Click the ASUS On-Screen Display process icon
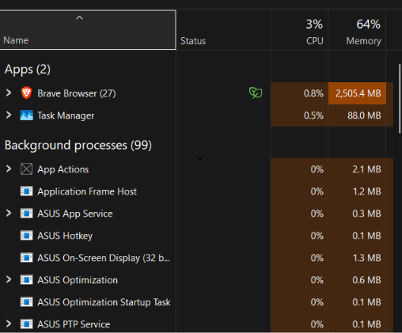Image resolution: width=402 pixels, height=333 pixels. [x=26, y=258]
